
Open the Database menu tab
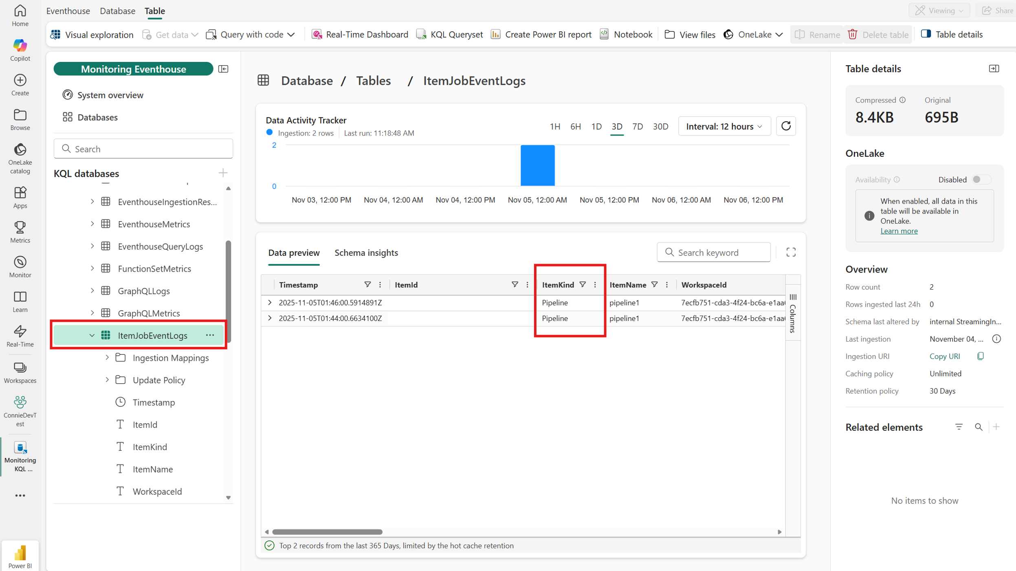pos(117,11)
